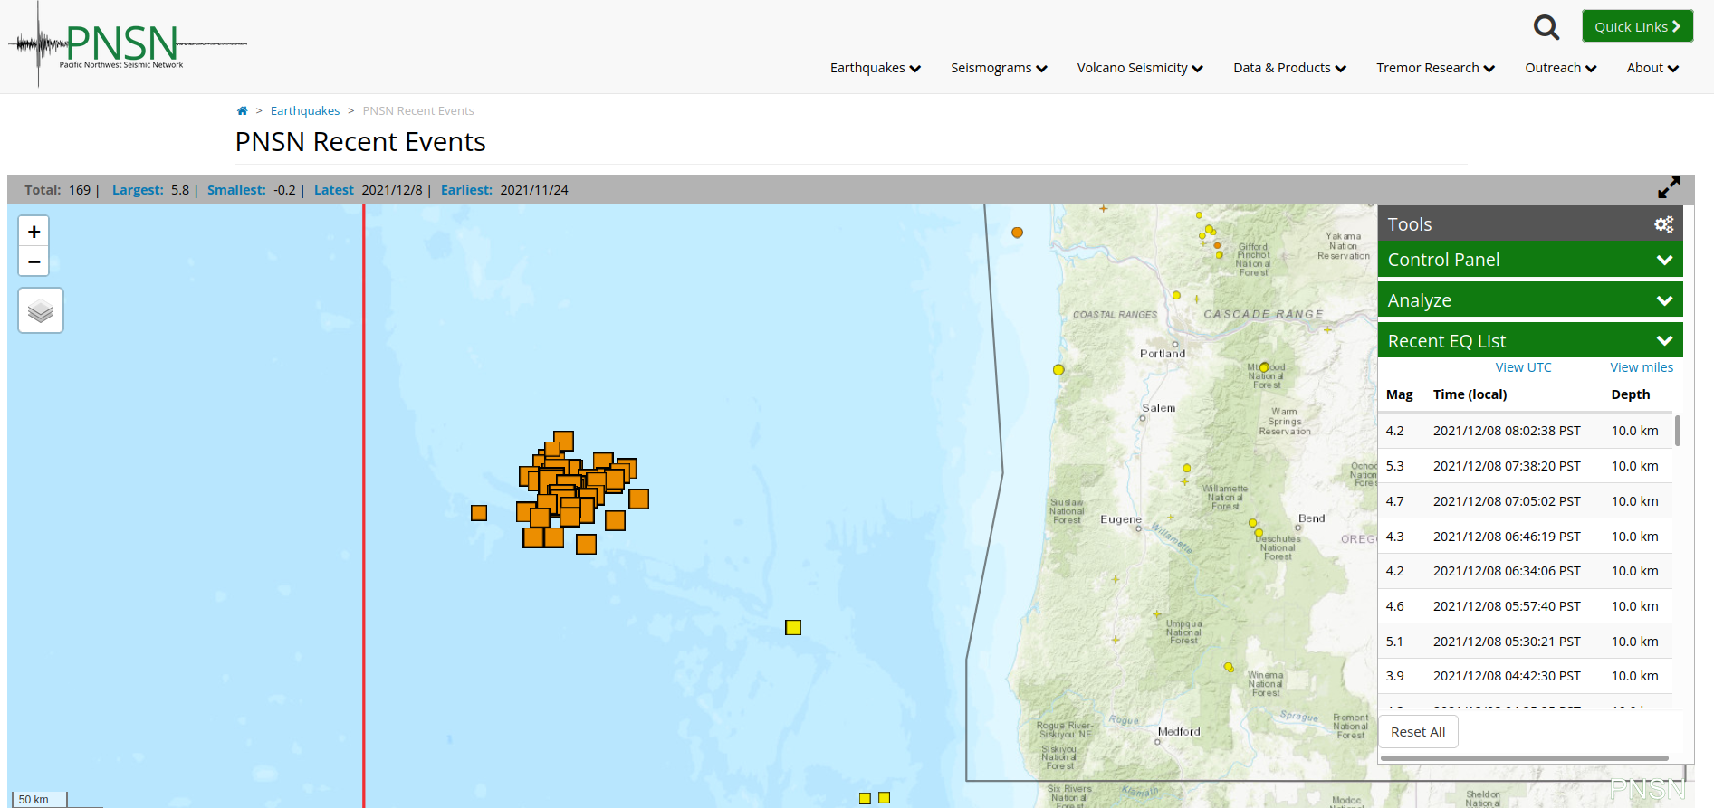Expand the Analyze section

coord(1530,300)
